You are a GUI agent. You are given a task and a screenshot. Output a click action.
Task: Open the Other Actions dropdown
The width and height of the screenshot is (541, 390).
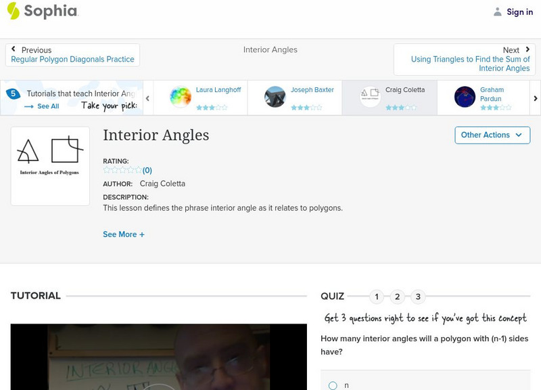(x=490, y=135)
